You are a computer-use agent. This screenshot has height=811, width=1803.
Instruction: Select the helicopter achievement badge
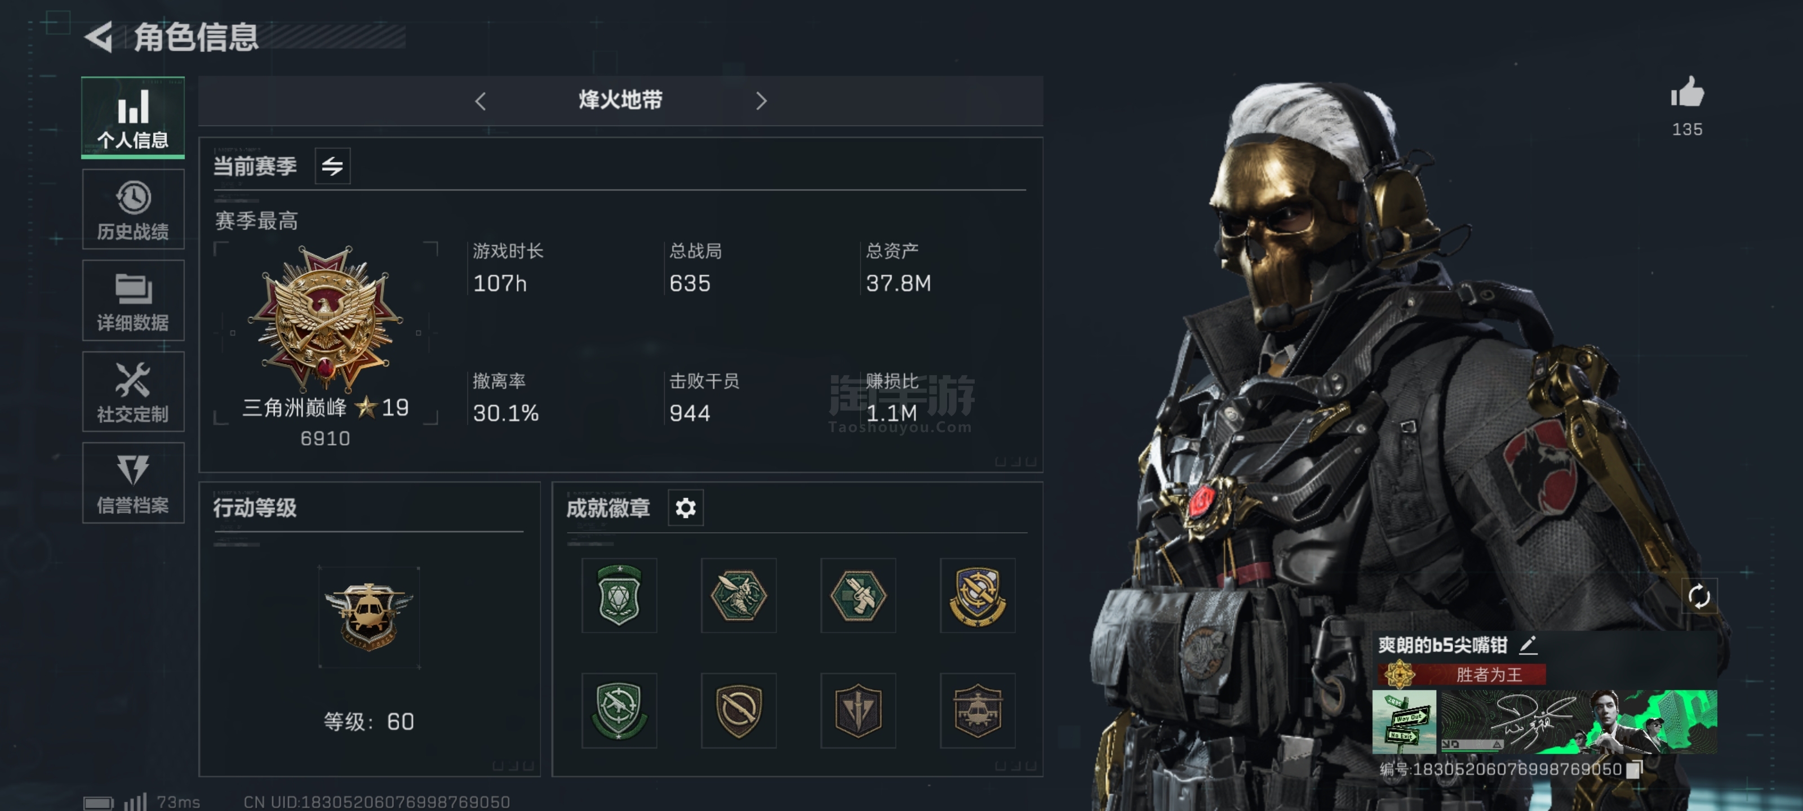[x=977, y=710]
